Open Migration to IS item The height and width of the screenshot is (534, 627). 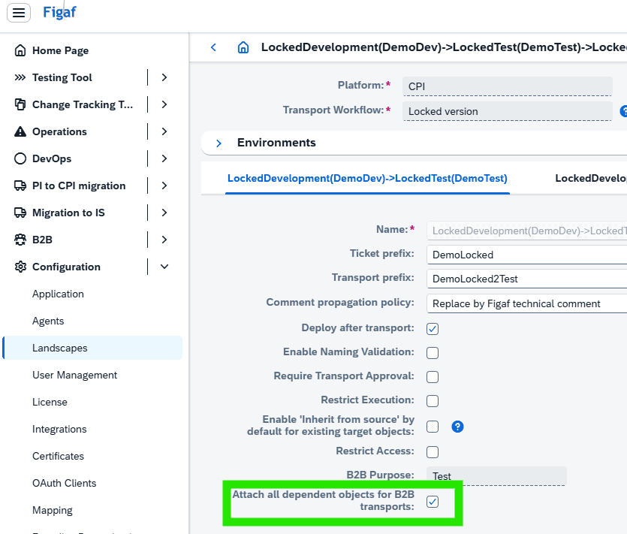coord(68,213)
